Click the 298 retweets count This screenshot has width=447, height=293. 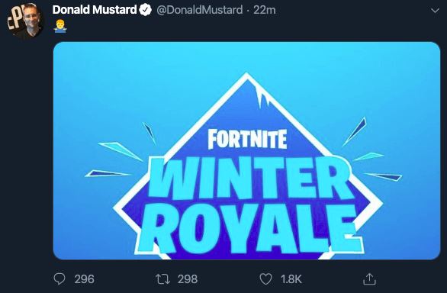[x=188, y=279]
